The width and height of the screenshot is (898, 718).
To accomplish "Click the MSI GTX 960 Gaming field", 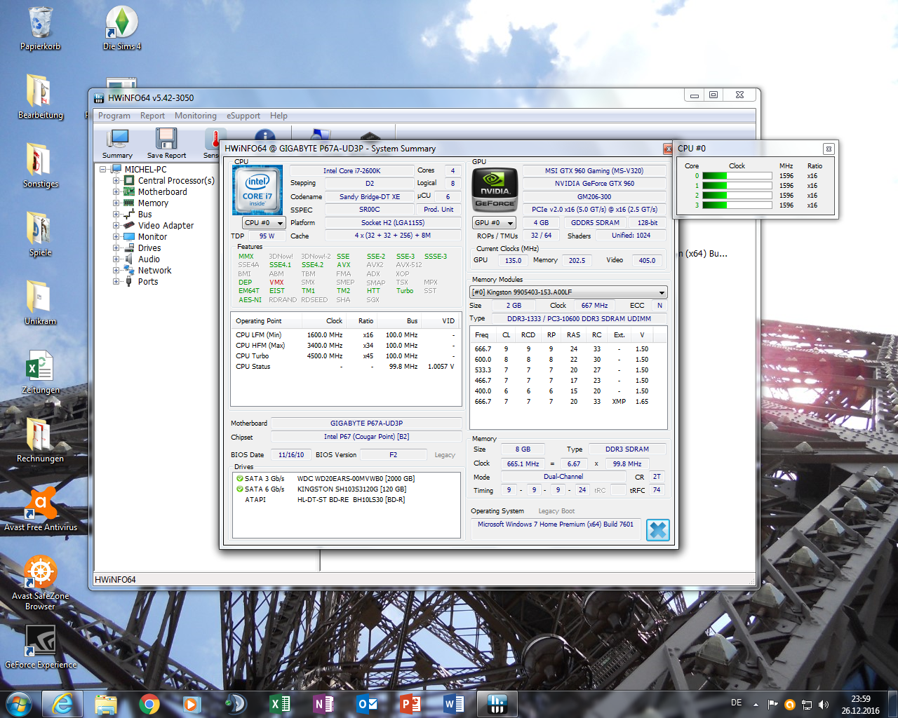I will point(594,170).
